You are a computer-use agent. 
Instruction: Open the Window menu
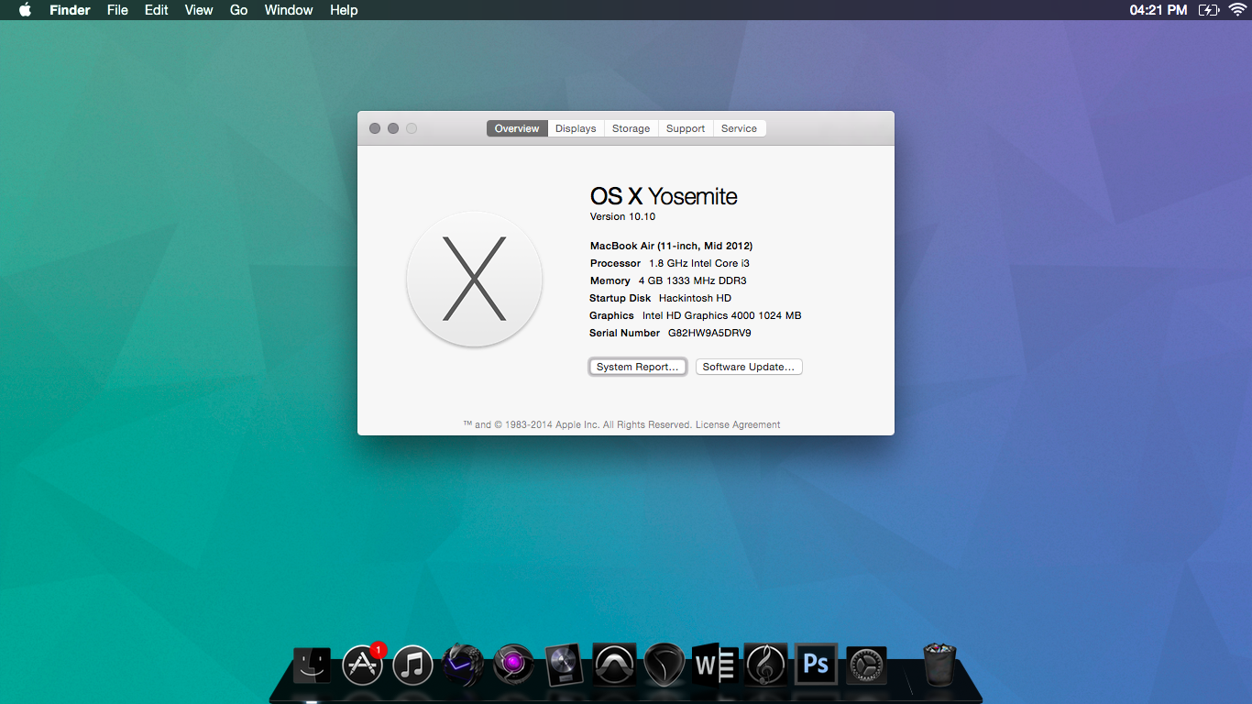pyautogui.click(x=289, y=10)
